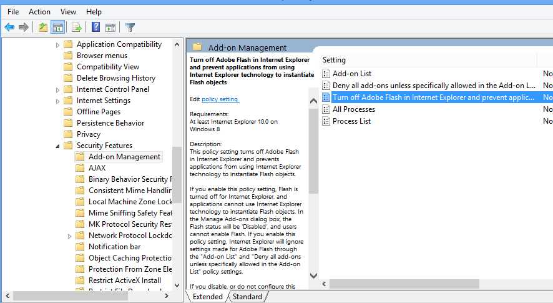The height and width of the screenshot is (303, 553).
Task: Click the Forward arrow toolbar icon
Action: point(24,27)
